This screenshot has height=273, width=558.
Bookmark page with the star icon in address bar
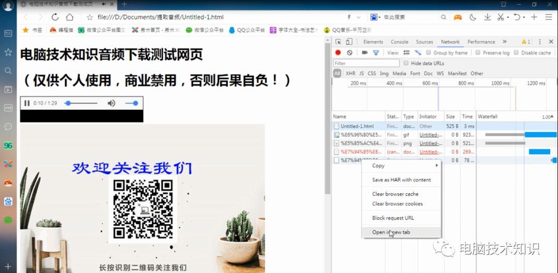point(90,17)
